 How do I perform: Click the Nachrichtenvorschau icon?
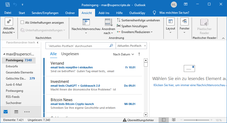[86, 22]
